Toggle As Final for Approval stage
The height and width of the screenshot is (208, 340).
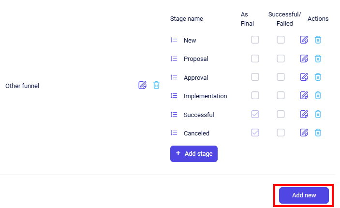(x=255, y=77)
